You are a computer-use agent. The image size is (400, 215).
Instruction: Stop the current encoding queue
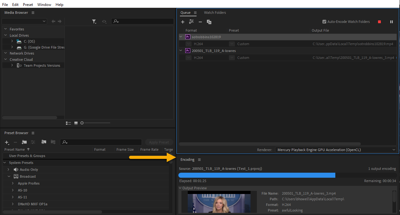379,22
